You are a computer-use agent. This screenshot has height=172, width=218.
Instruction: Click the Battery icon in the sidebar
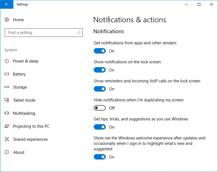pos(7,74)
